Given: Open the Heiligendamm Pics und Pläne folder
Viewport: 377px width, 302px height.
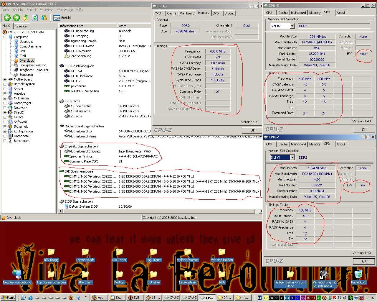Looking at the screenshot, I should (290, 279).
